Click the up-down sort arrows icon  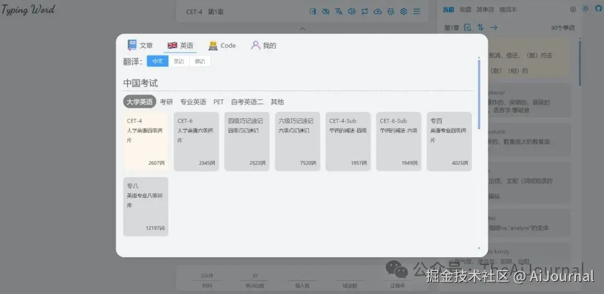pyautogui.click(x=480, y=27)
